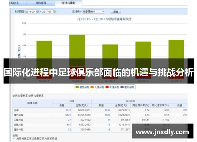This screenshot has height=142, width=197.
Task: Toggle the purple 境外并购 legend entry
Action: click(x=127, y=87)
